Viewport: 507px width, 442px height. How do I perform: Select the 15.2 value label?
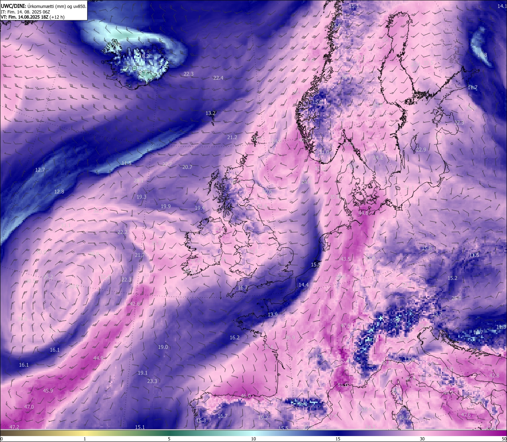(x=452, y=278)
